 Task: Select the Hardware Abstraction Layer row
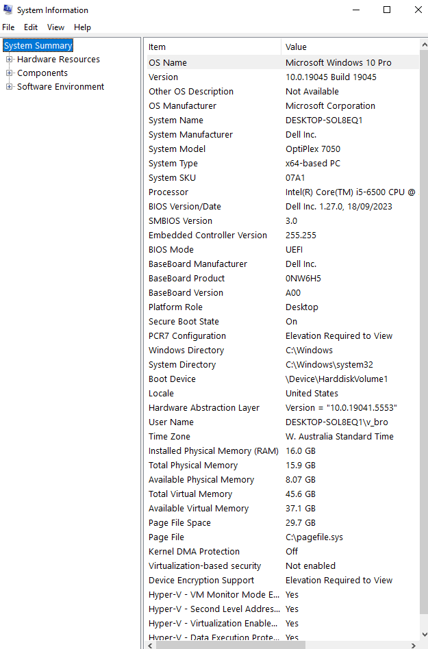(281, 408)
